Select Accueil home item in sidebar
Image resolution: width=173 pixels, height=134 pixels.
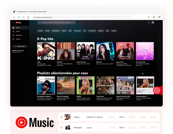(x=20, y=28)
